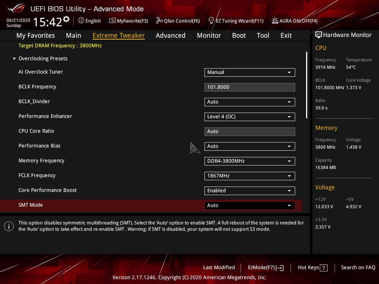Viewport: 379px width, 284px height.
Task: Select the CPU Core Ratio label
Action: pyautogui.click(x=36, y=131)
